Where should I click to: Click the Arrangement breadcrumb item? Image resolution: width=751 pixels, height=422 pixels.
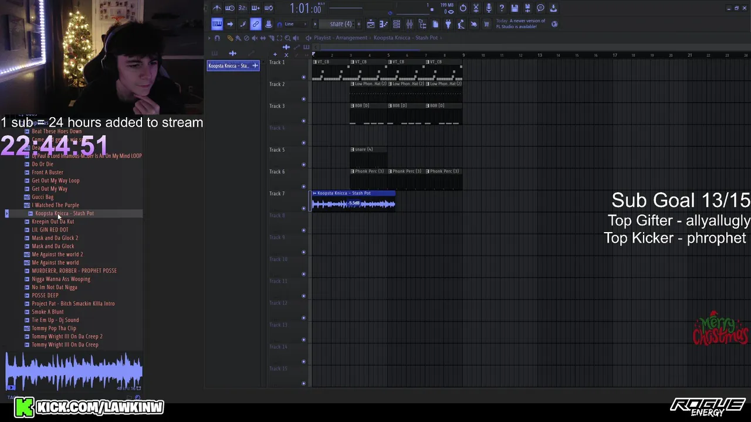(x=351, y=38)
